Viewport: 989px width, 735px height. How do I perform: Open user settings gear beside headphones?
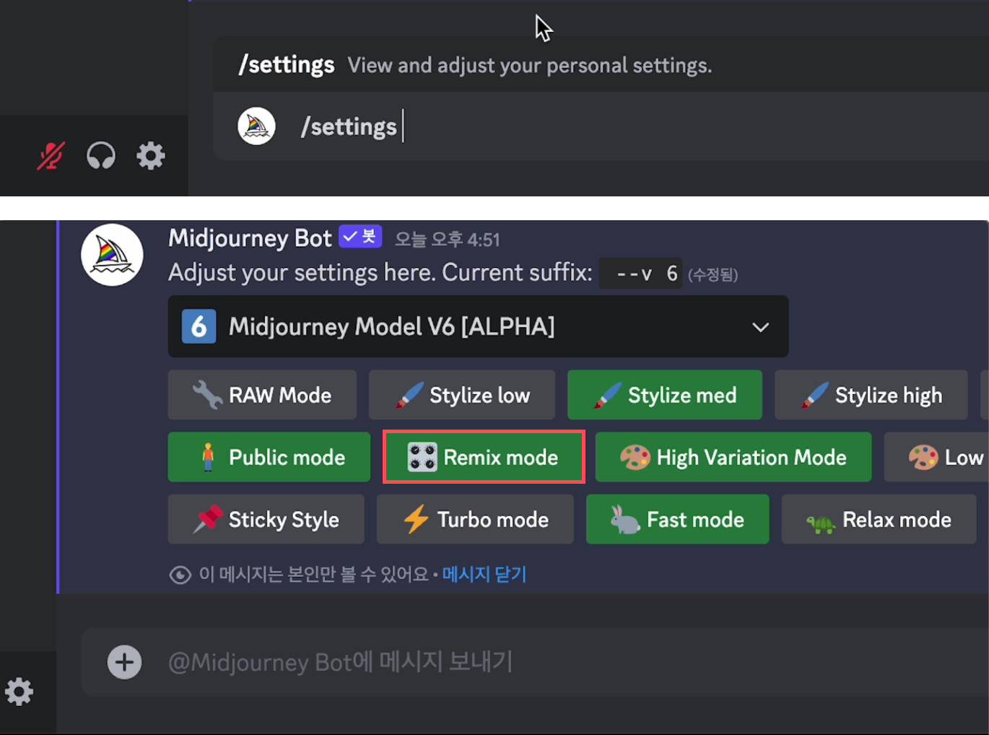[151, 155]
